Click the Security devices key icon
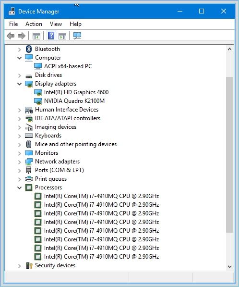The image size is (239, 287). pyautogui.click(x=29, y=265)
